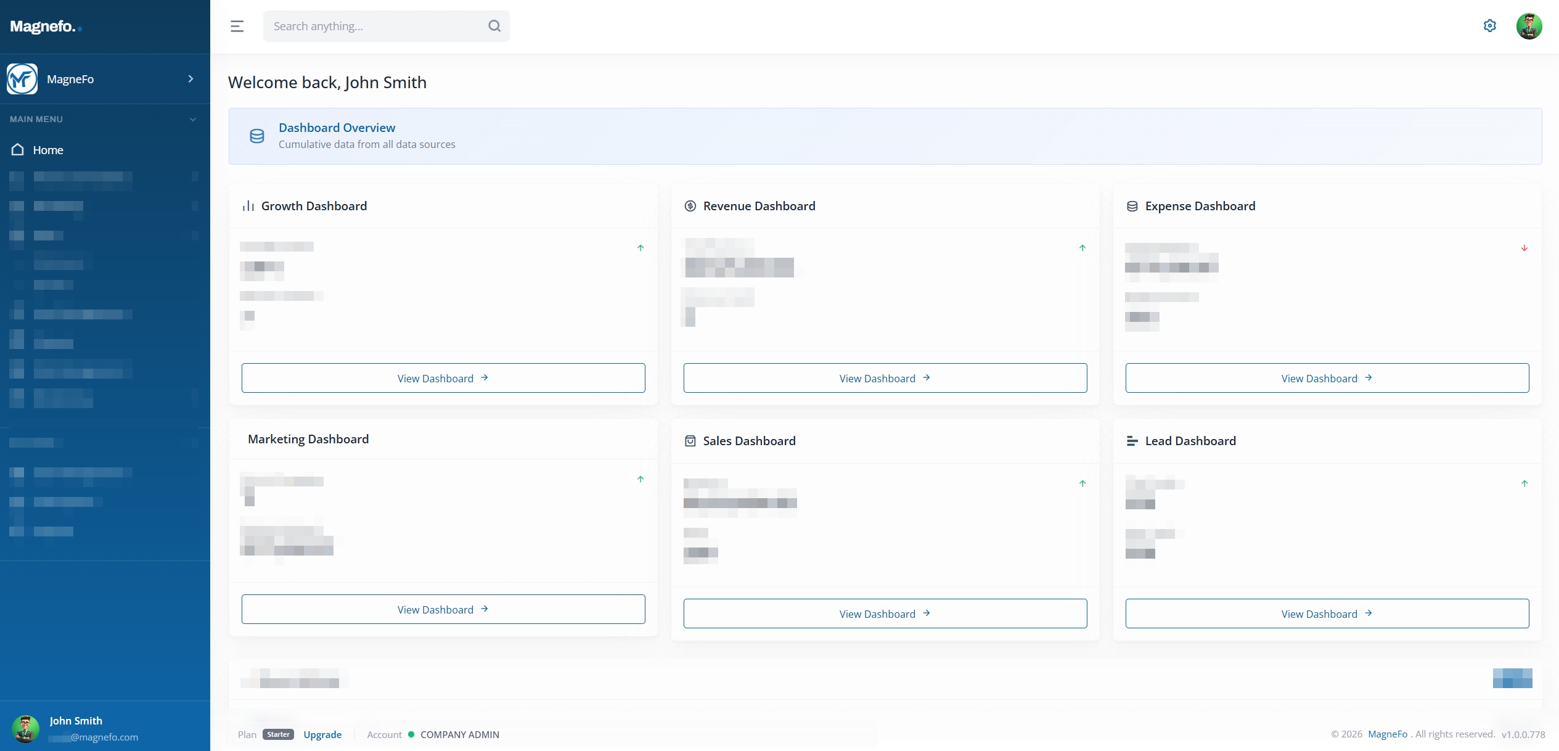The height and width of the screenshot is (751, 1559).
Task: Collapse the sidebar using the hamburger icon
Action: [237, 26]
